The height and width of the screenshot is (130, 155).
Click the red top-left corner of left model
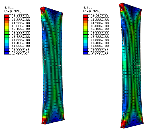click(42, 10)
